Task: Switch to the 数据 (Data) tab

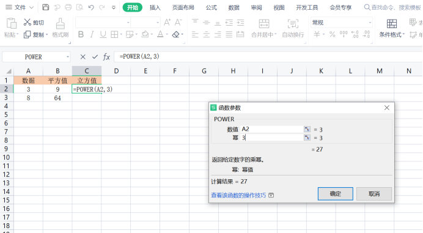Action: pos(234,7)
